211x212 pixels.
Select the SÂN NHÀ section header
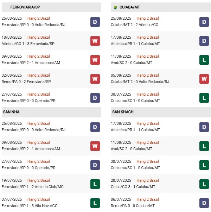(12, 112)
